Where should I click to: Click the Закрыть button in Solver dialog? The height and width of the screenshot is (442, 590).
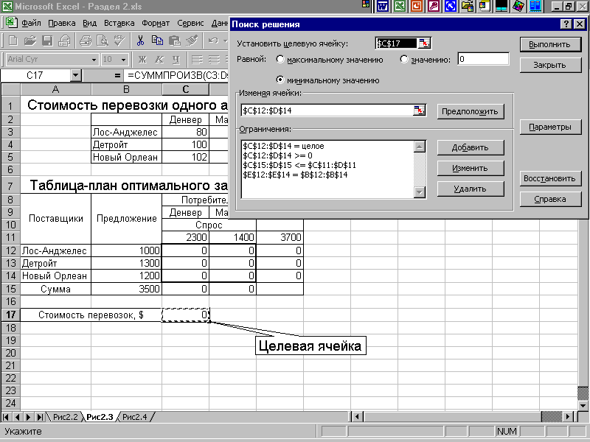point(549,65)
